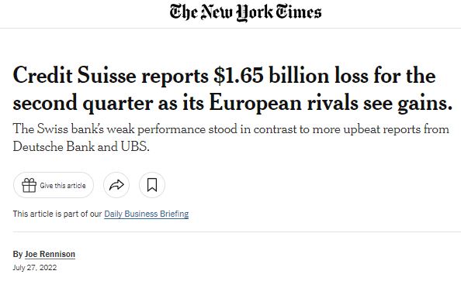Click "second quarter" in the headline

[83, 103]
